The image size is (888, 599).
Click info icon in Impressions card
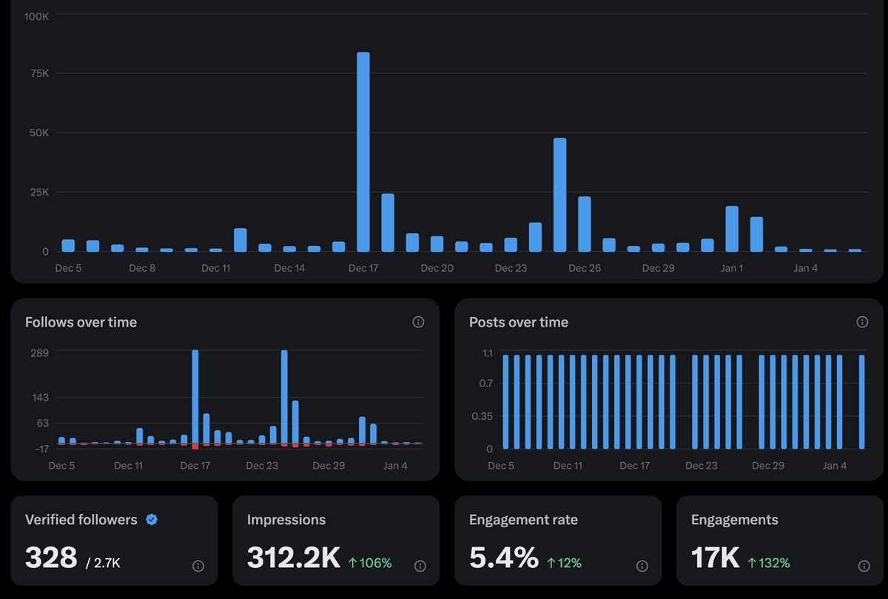point(420,566)
